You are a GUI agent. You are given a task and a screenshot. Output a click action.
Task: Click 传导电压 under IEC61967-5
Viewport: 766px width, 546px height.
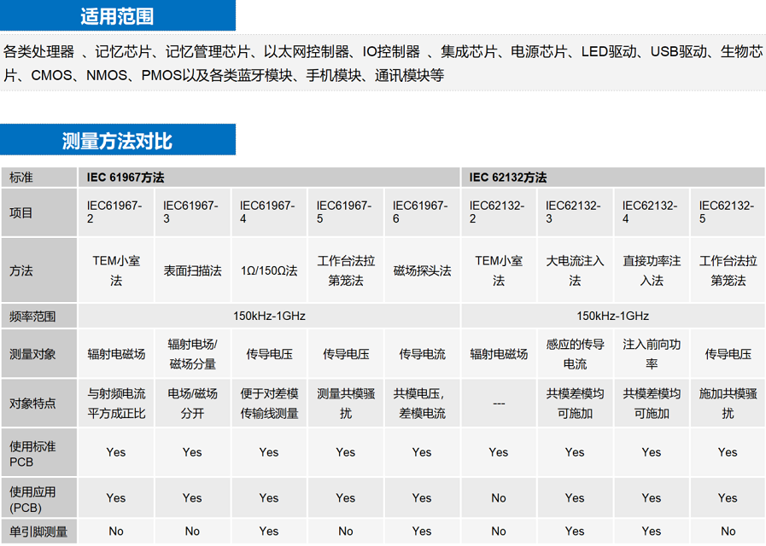click(x=346, y=354)
